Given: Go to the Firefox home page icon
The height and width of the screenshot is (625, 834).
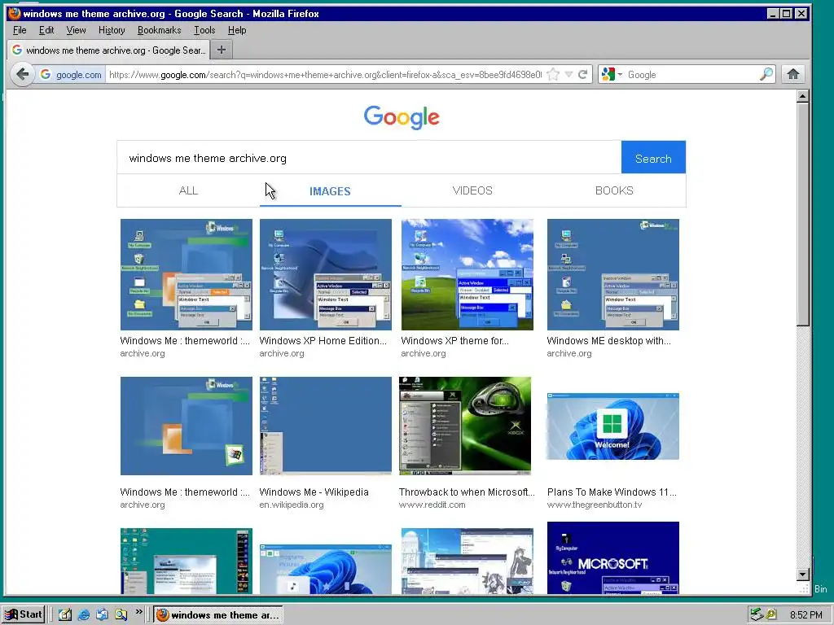Looking at the screenshot, I should click(x=793, y=74).
